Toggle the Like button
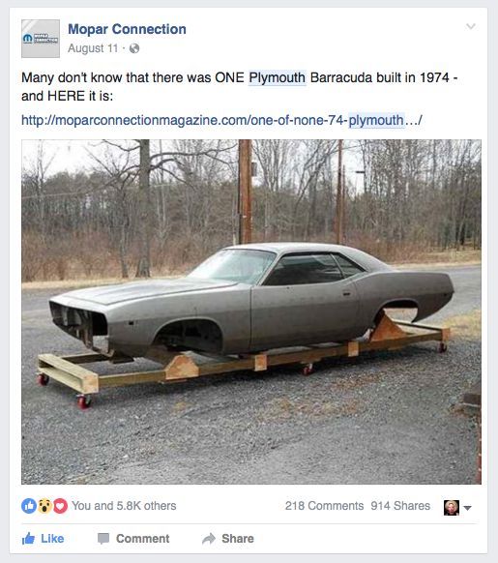Screen dimensions: 498x563 (x=44, y=538)
